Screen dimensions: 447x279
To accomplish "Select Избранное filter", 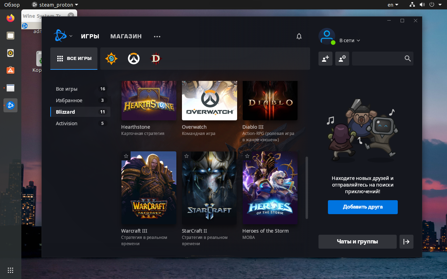I will (80, 100).
